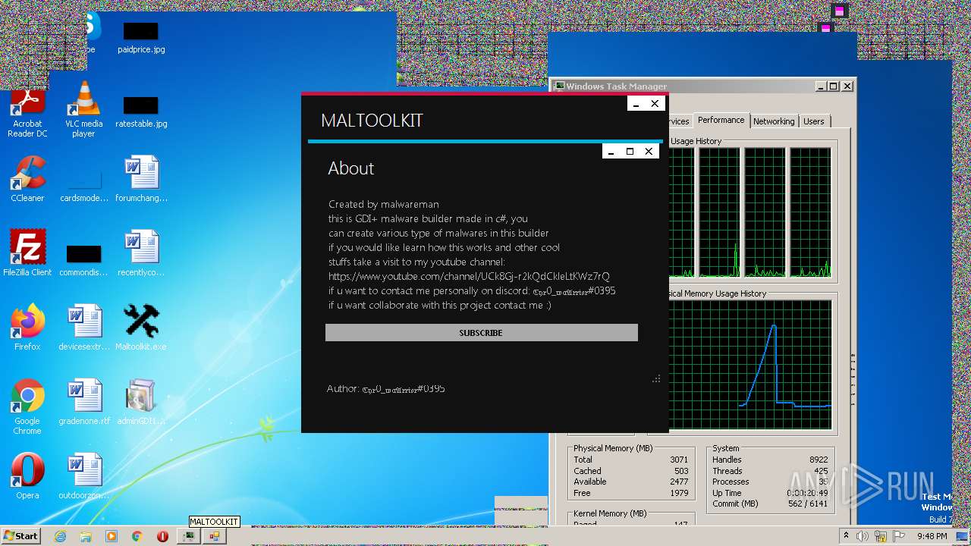
Task: Maximize the About dialog
Action: coord(630,152)
